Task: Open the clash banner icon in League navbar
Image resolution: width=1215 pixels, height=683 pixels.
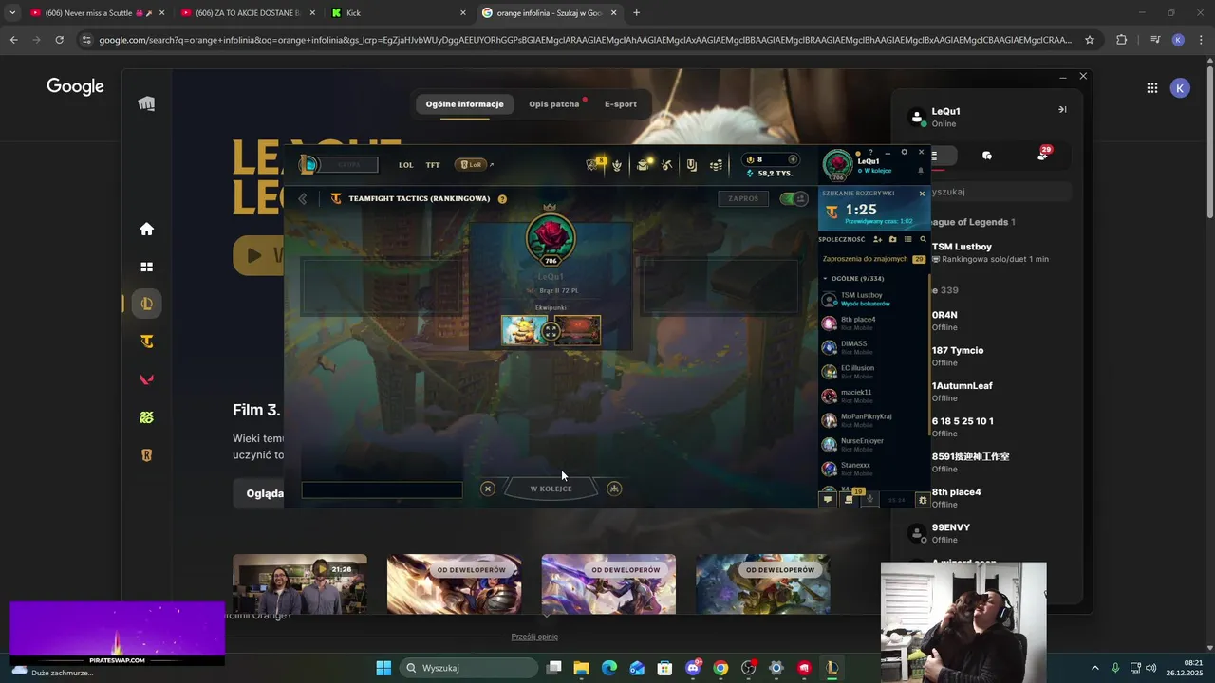Action: (691, 165)
